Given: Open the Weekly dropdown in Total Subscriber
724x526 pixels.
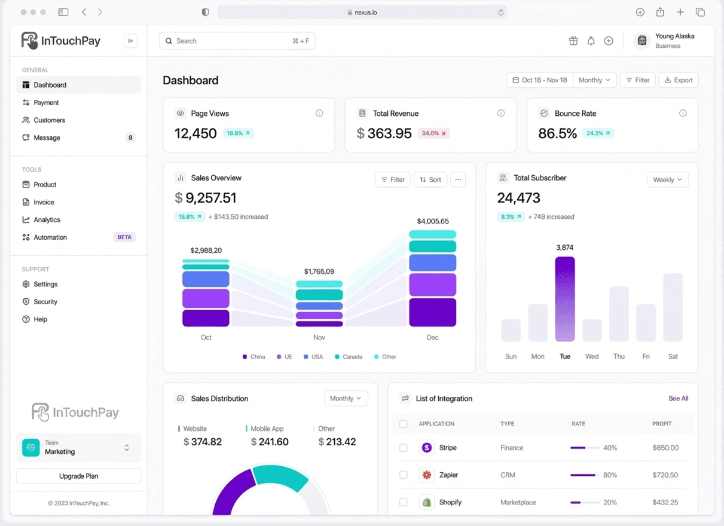Looking at the screenshot, I should click(x=668, y=179).
